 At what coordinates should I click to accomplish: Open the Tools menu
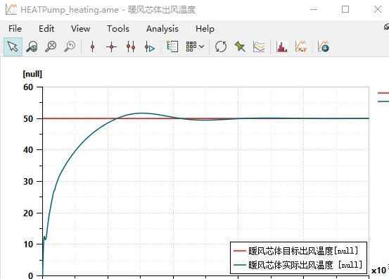coord(118,29)
